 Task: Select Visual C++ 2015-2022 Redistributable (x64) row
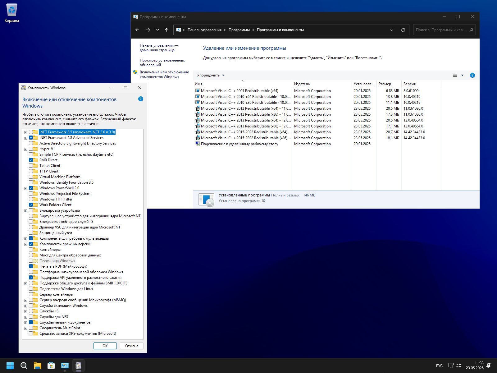pyautogui.click(x=317, y=132)
